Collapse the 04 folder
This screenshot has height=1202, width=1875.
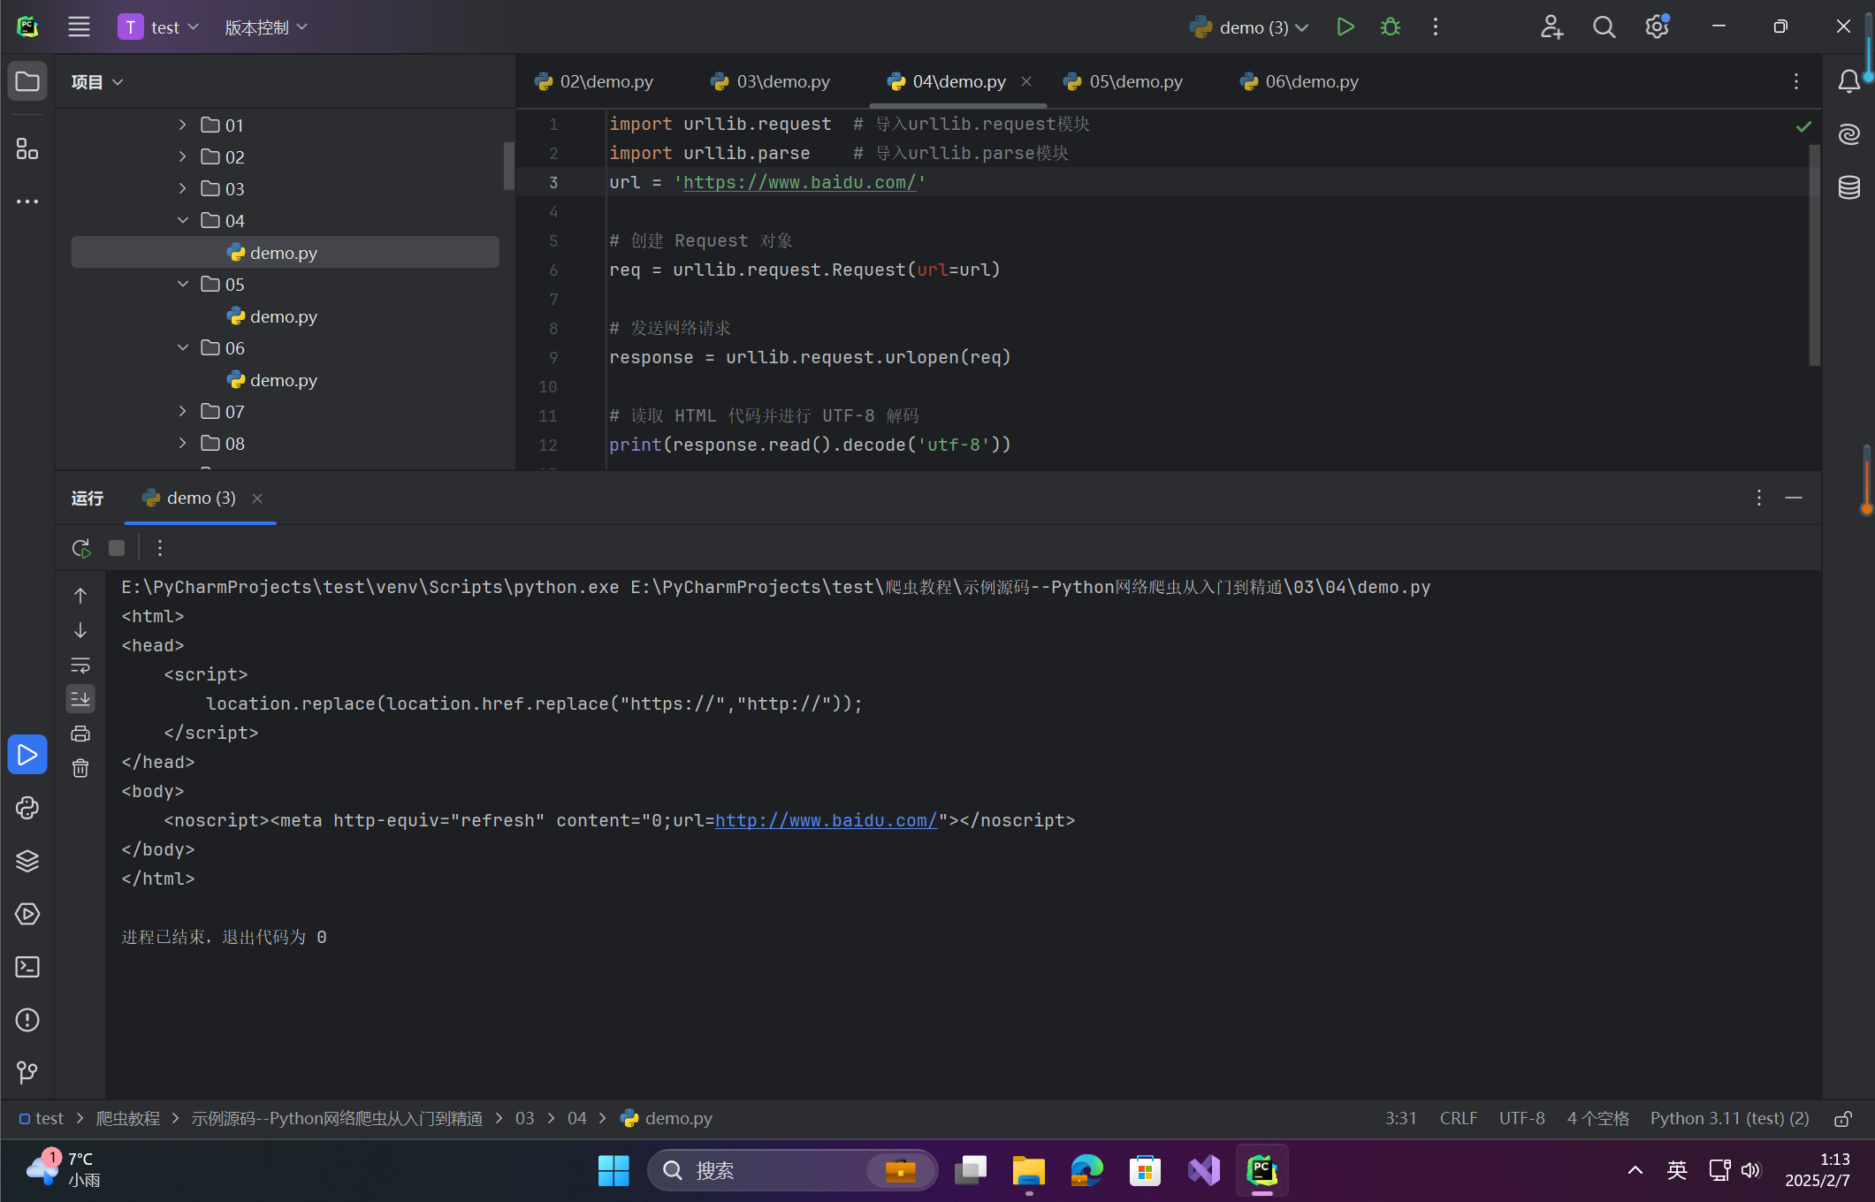(182, 220)
